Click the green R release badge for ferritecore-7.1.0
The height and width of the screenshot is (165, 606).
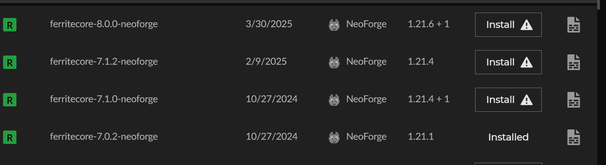pyautogui.click(x=10, y=100)
